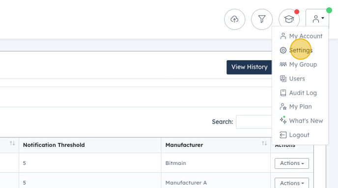Click the person-star icon beside My Plan

pyautogui.click(x=283, y=107)
